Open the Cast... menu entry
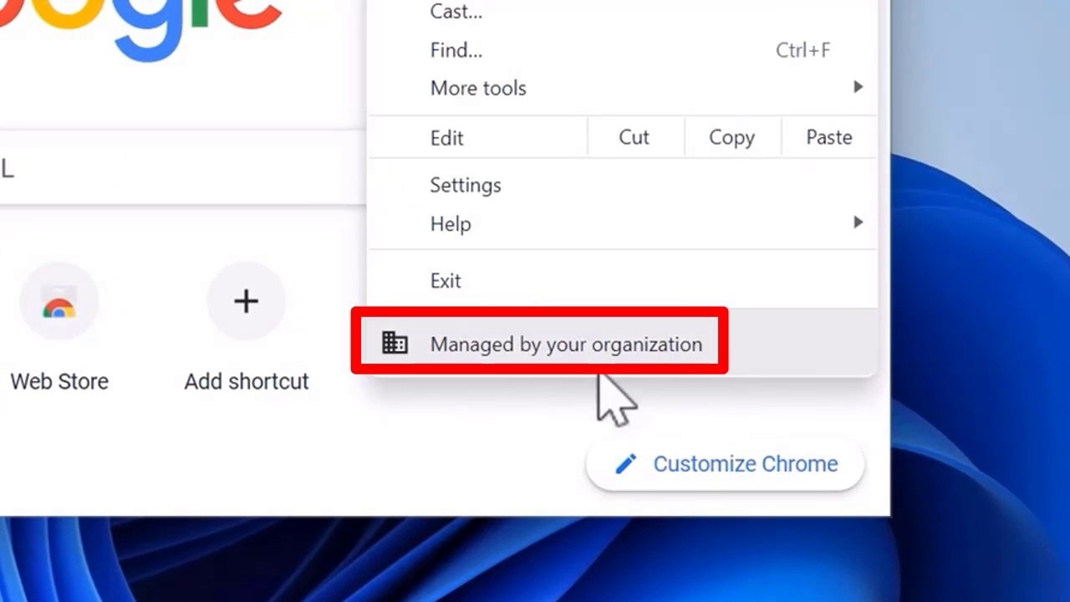This screenshot has width=1070, height=602. (622, 12)
